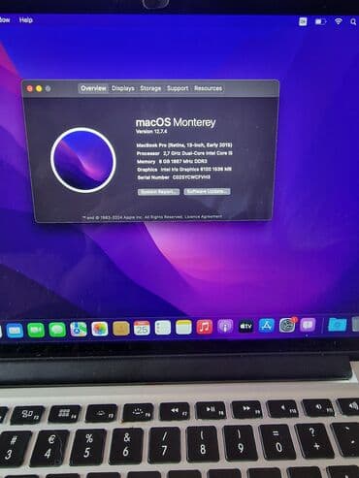Viewport: 359px width, 478px height.
Task: Click the MacBook Pro model line
Action: pyautogui.click(x=184, y=145)
